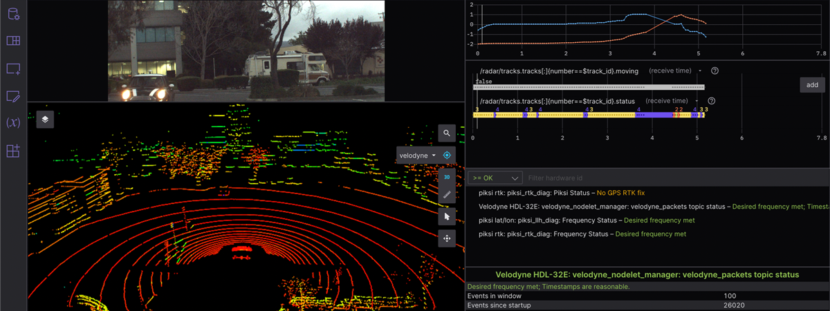Screen dimensions: 830x311
Task: Click the search magnifier in 3D view
Action: 447,133
